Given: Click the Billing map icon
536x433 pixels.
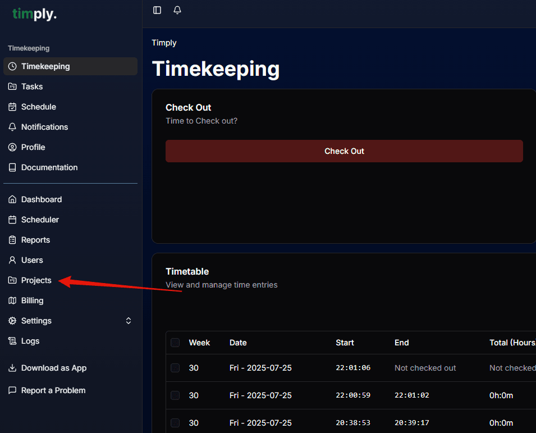Looking at the screenshot, I should [12, 300].
